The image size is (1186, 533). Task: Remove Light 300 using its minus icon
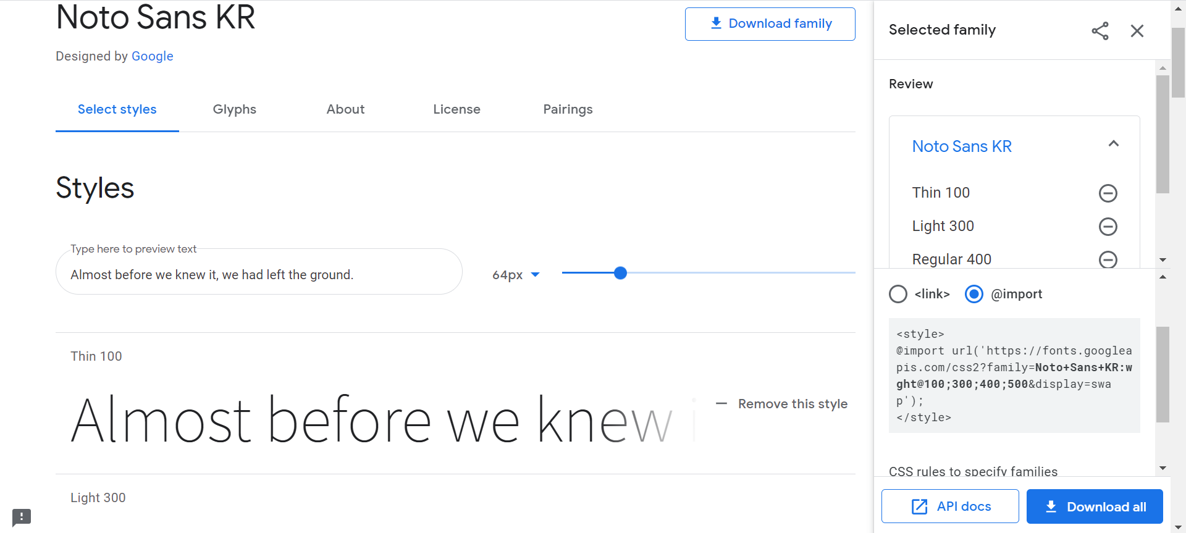(1108, 227)
